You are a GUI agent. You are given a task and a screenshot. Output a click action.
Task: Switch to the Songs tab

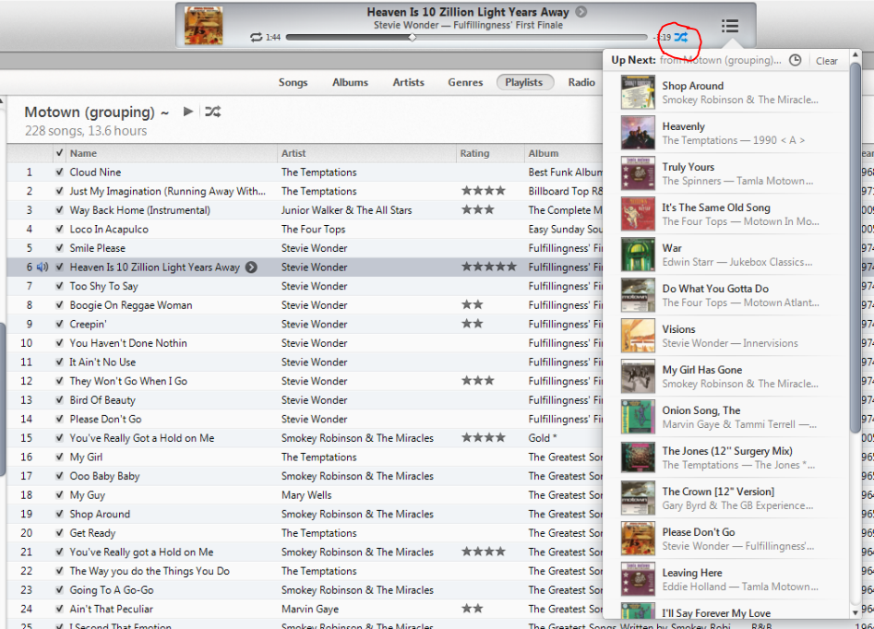tap(293, 82)
